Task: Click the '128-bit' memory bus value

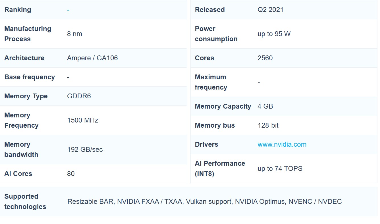Action: coord(268,125)
